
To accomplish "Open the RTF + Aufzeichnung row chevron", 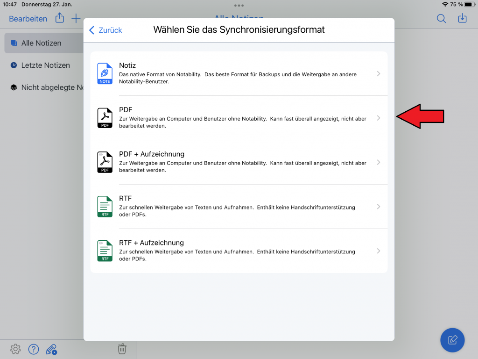I will pyautogui.click(x=379, y=251).
